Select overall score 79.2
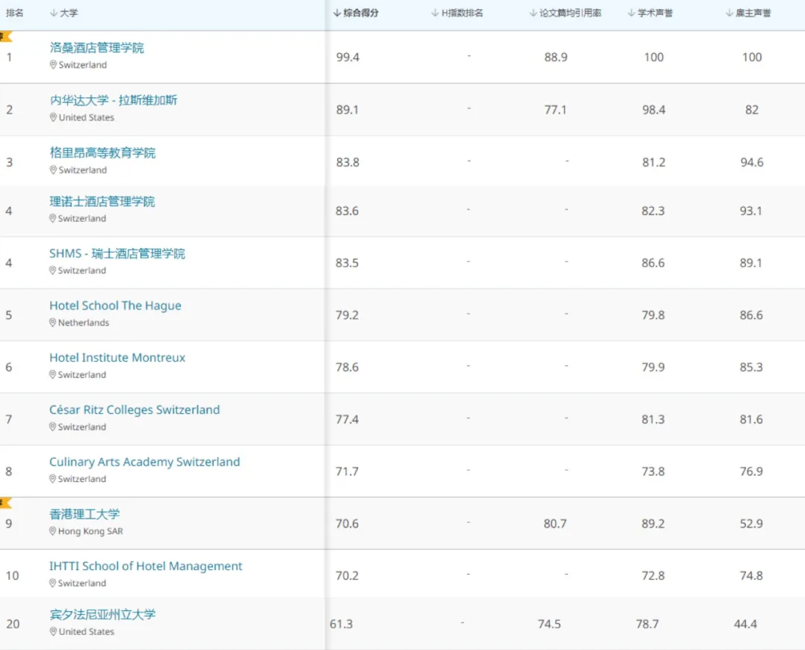 tap(347, 315)
